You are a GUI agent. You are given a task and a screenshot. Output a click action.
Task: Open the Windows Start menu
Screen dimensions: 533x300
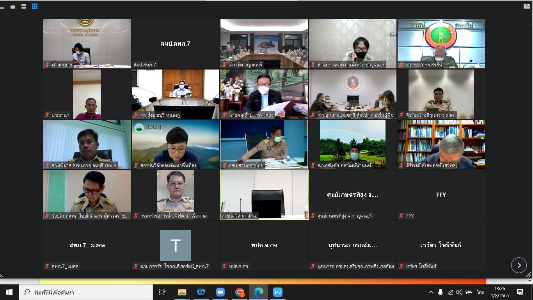pyautogui.click(x=9, y=292)
